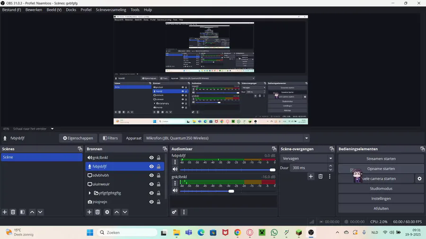The width and height of the screenshot is (426, 239).
Task: Hide the jniojnejn source
Action: pyautogui.click(x=151, y=202)
